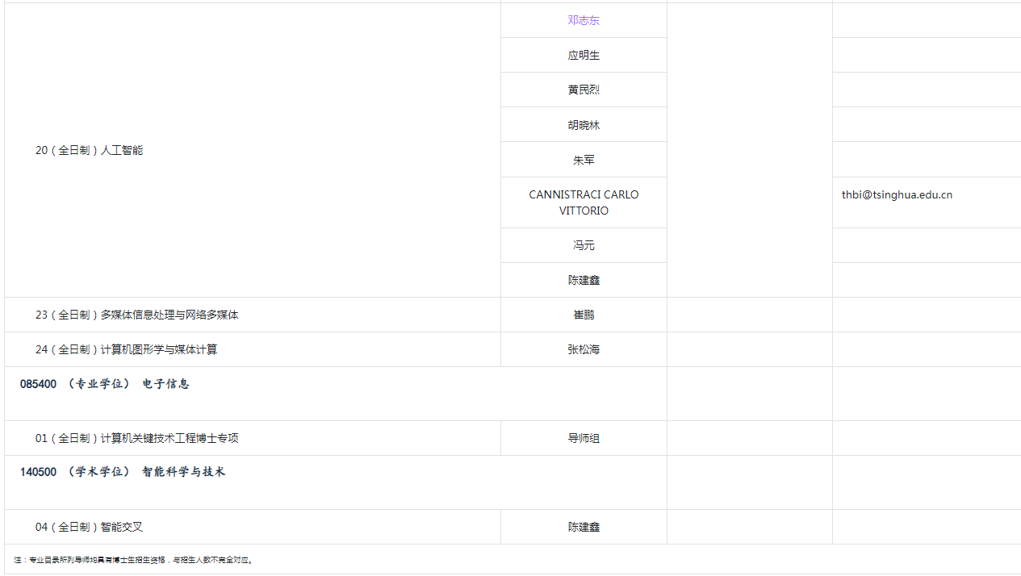Viewport: 1021px width, 576px height.
Task: Click advisor name 朱军
Action: pos(583,160)
